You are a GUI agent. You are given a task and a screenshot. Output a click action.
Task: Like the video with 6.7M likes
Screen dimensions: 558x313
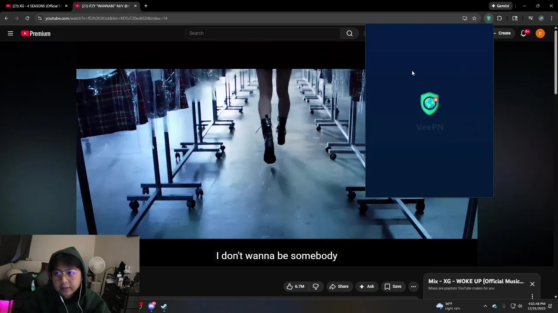(296, 286)
